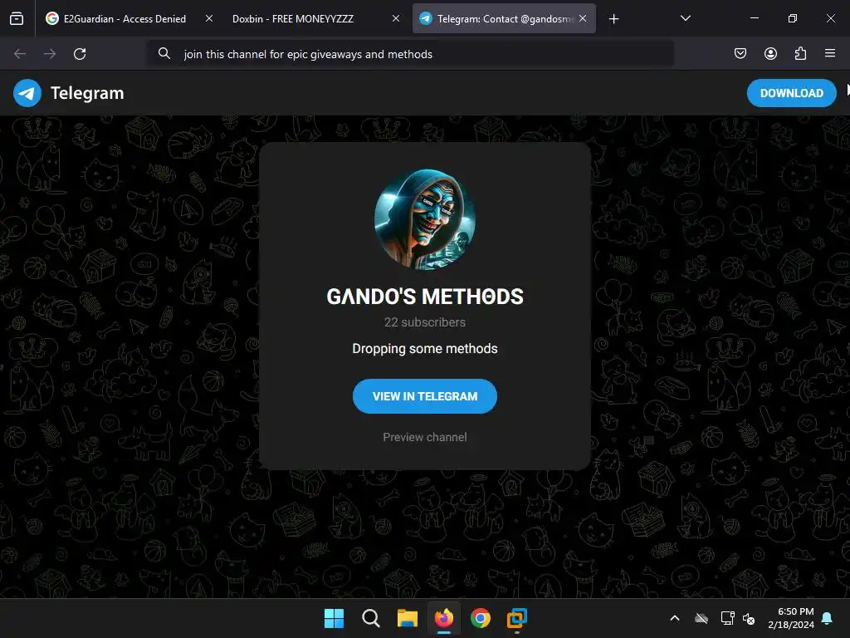Expand the list all tabs dropdown
Viewport: 850px width, 638px height.
point(685,18)
